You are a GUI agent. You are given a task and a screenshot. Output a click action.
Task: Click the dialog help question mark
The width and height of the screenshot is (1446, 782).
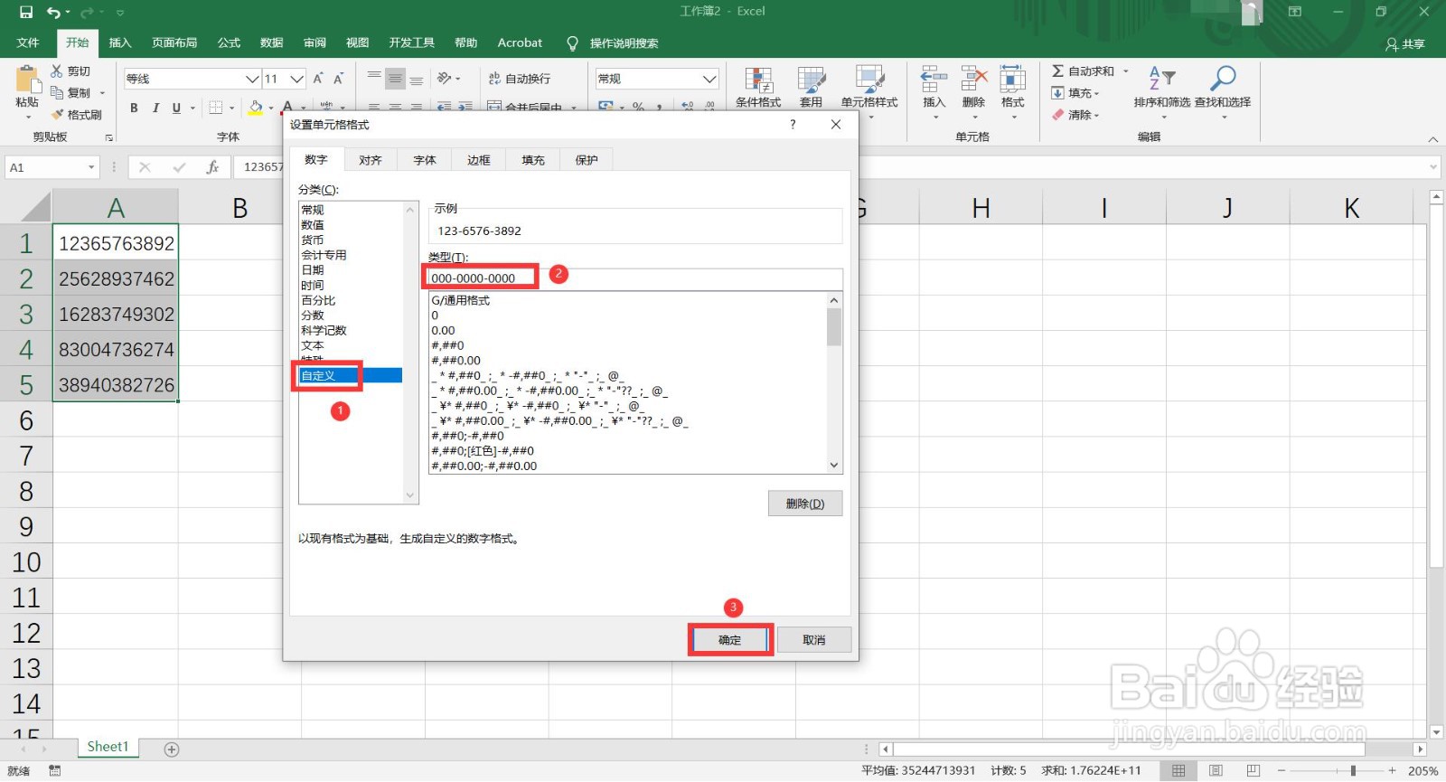[x=793, y=125]
